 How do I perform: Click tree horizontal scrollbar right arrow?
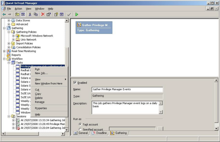point(63,134)
